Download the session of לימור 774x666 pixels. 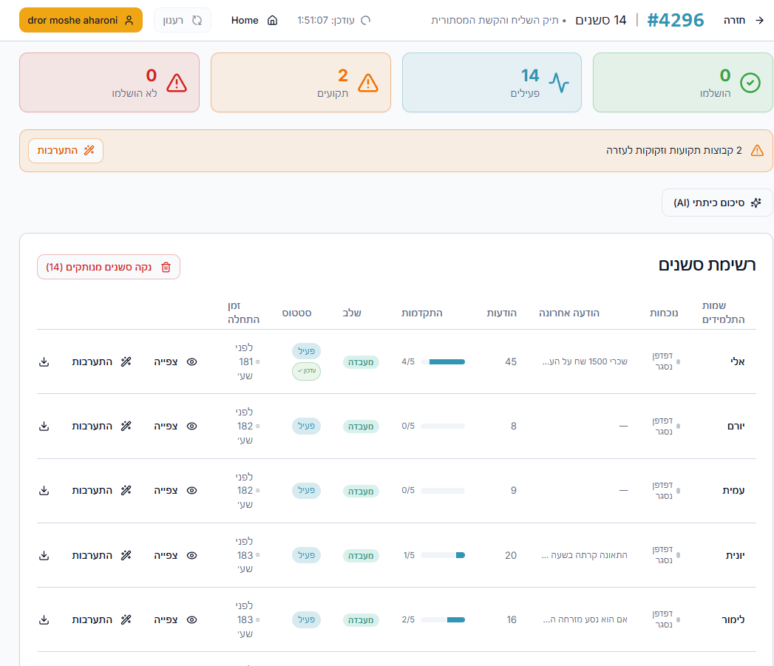pos(44,619)
